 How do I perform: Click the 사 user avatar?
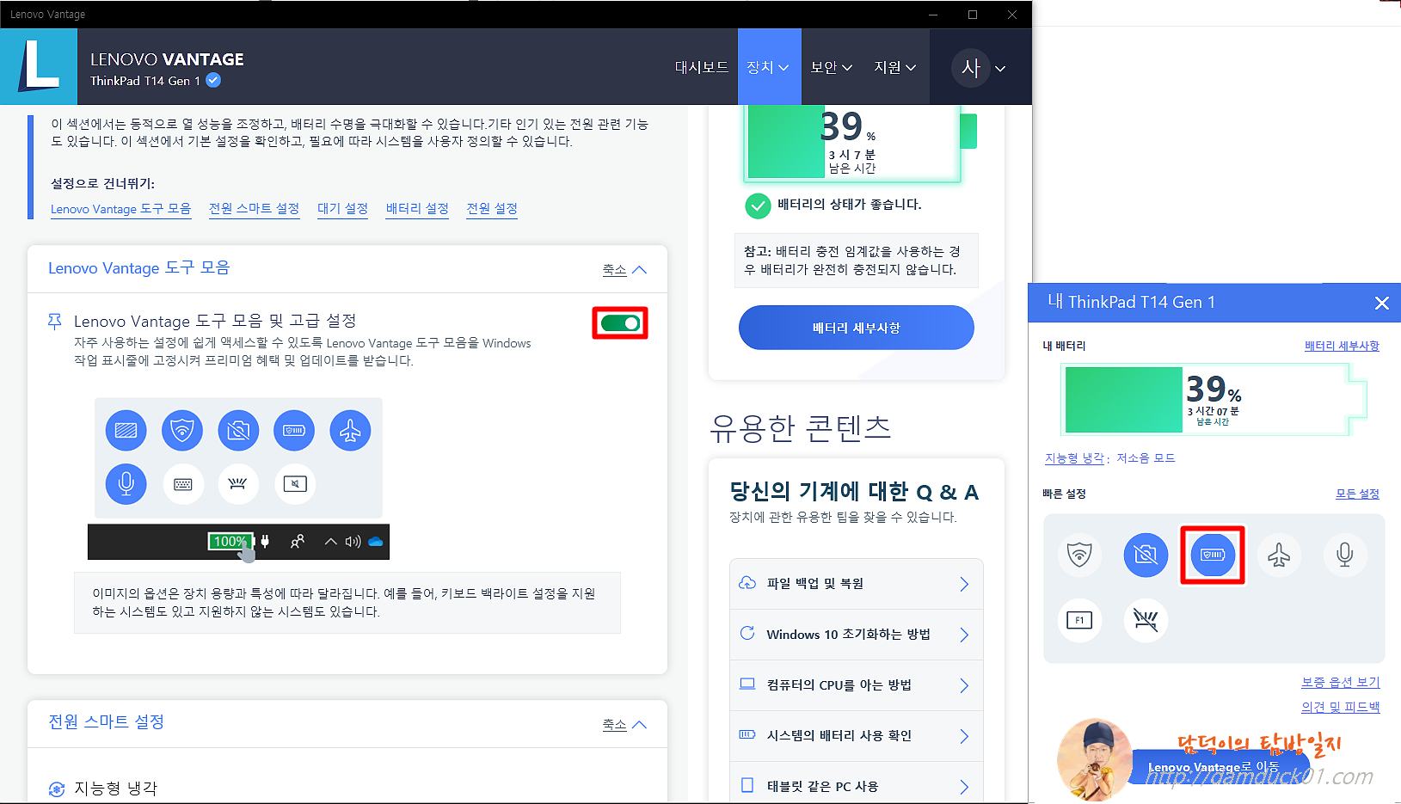pyautogui.click(x=971, y=68)
